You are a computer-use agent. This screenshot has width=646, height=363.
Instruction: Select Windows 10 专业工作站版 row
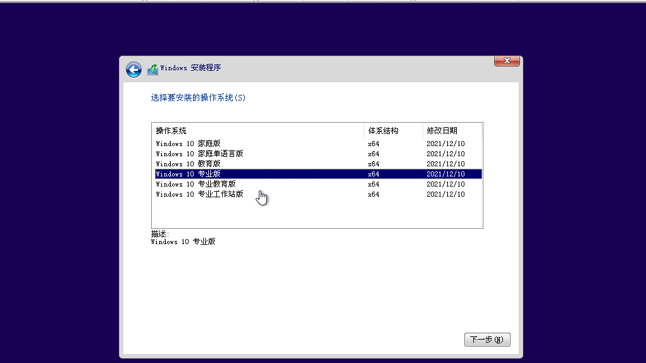(x=318, y=194)
